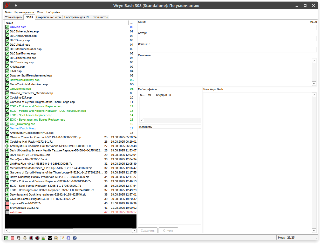Click the Wrye Bash logo in title bar
Screen dimensions: 321x244
8,5
